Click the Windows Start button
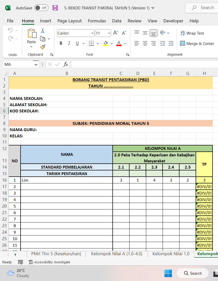This screenshot has width=218, height=281. [x=168, y=273]
